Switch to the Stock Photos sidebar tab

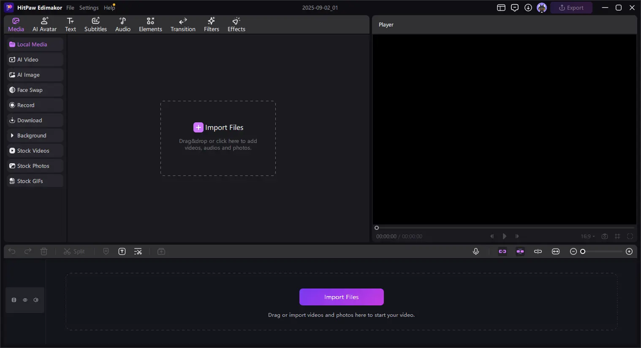click(33, 166)
